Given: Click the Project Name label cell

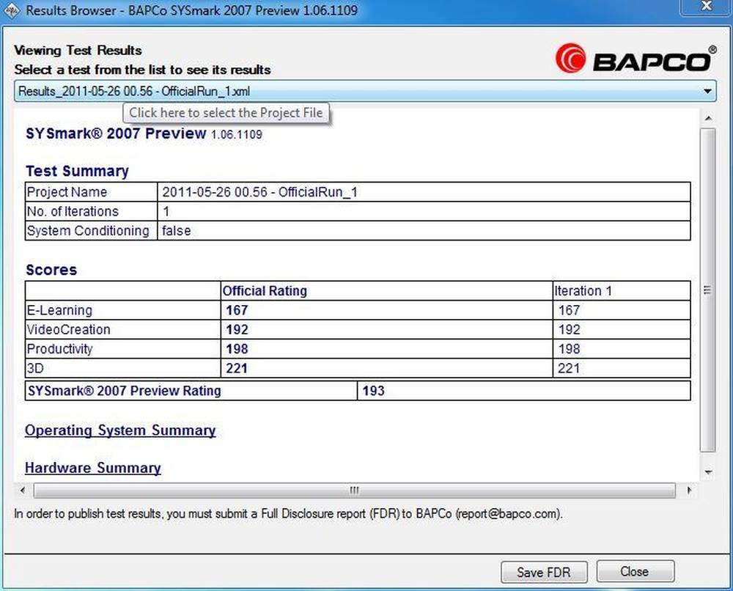Looking at the screenshot, I should (92, 192).
